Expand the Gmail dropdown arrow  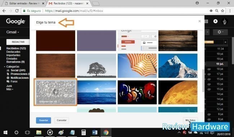[18, 32]
